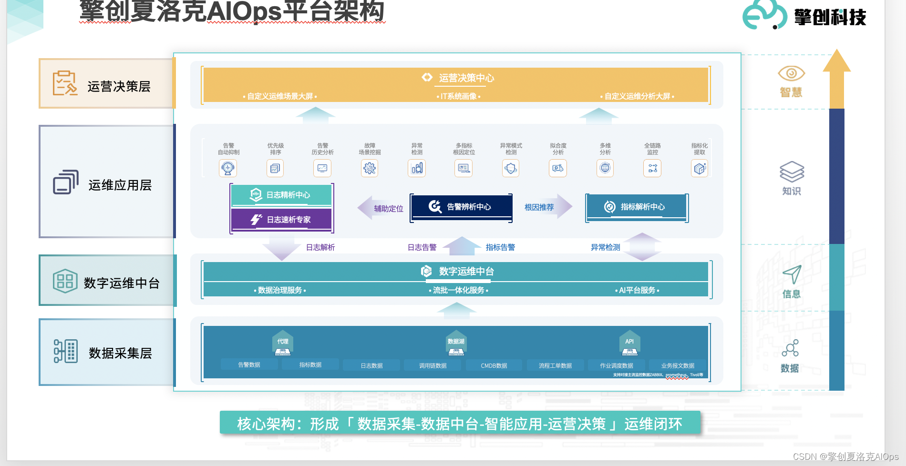Click the eye icon above 智慧

tap(791, 73)
